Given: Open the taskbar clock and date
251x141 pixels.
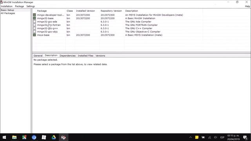Looking at the screenshot, I should [233, 137].
